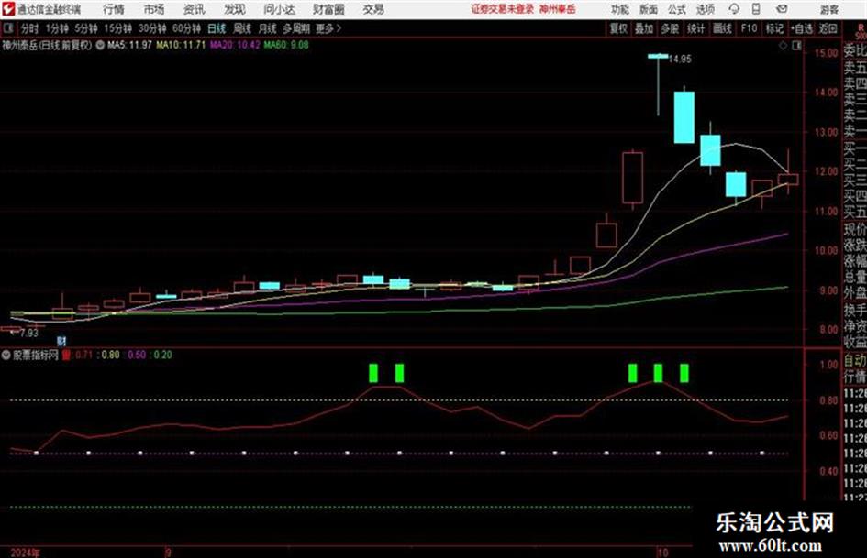Image resolution: width=867 pixels, height=558 pixels.
Task: Click the 返回 back button
Action: [828, 28]
